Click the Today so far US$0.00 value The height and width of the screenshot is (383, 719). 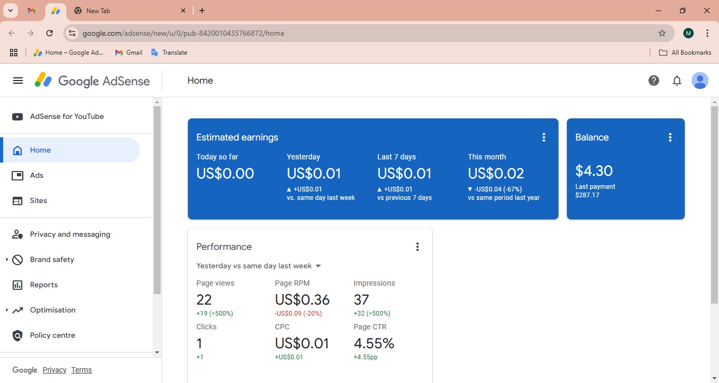225,173
